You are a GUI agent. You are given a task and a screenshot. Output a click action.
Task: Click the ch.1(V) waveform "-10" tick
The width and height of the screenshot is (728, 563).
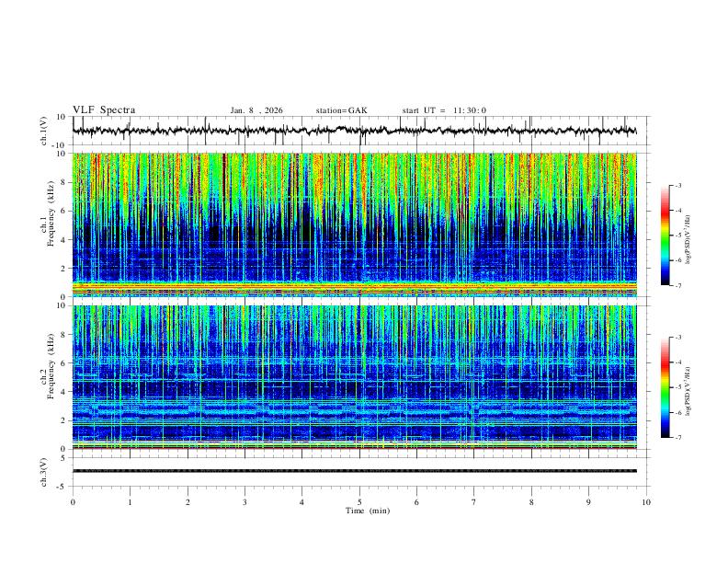(60, 146)
